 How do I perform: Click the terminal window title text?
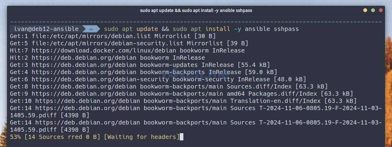196,10
